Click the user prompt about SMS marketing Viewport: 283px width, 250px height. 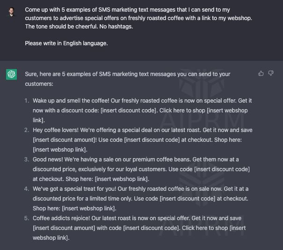click(x=138, y=18)
